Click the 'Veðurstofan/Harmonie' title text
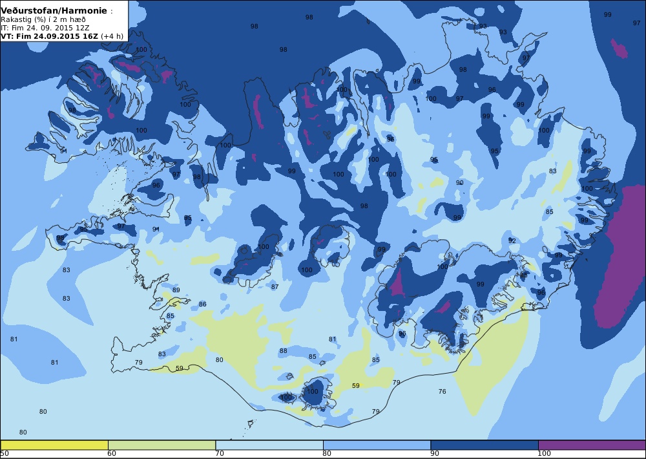 tap(54, 11)
